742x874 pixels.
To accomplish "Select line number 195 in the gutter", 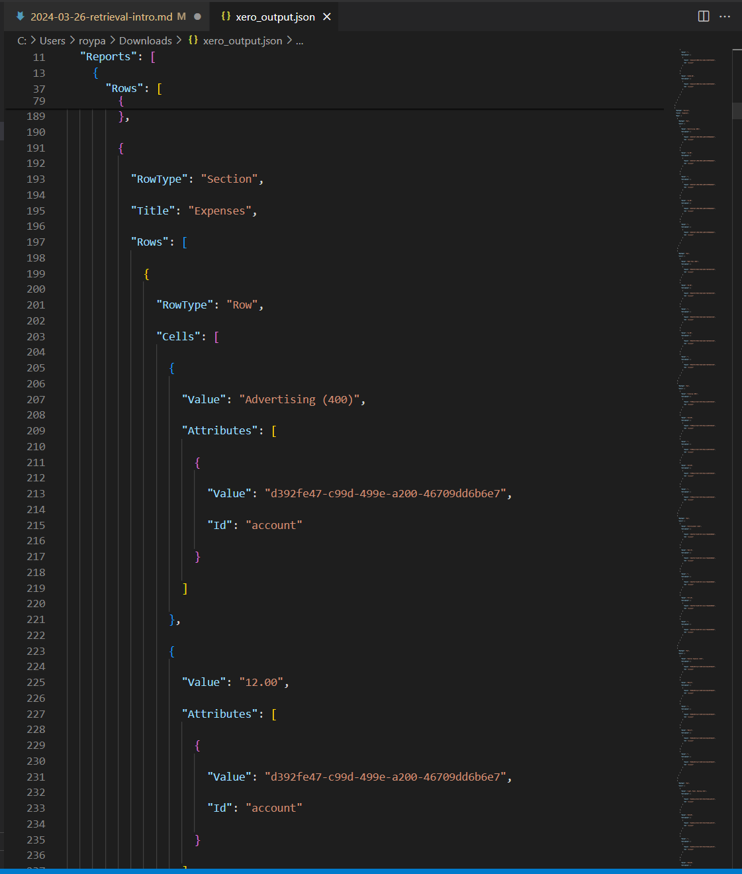I will (x=36, y=211).
